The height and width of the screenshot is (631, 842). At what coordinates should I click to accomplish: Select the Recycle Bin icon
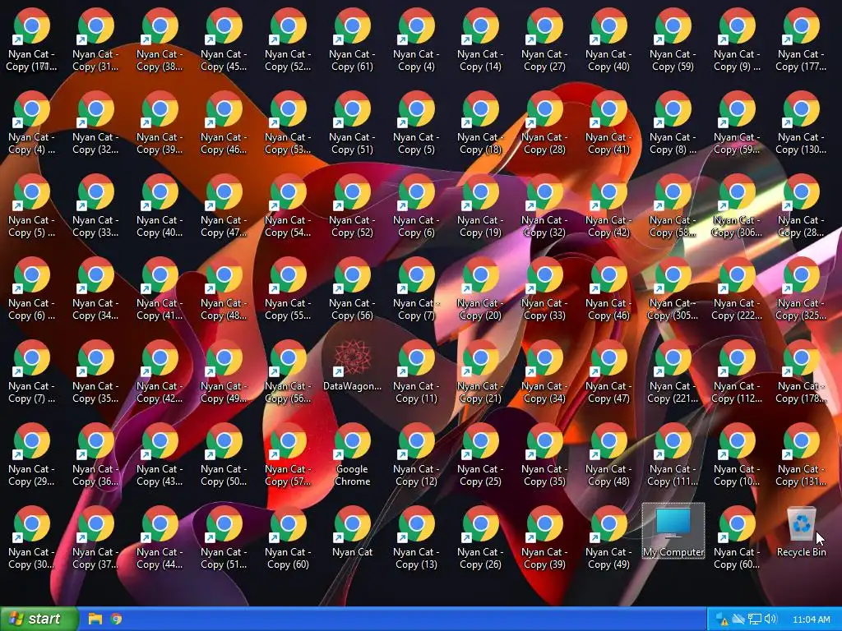(x=801, y=532)
